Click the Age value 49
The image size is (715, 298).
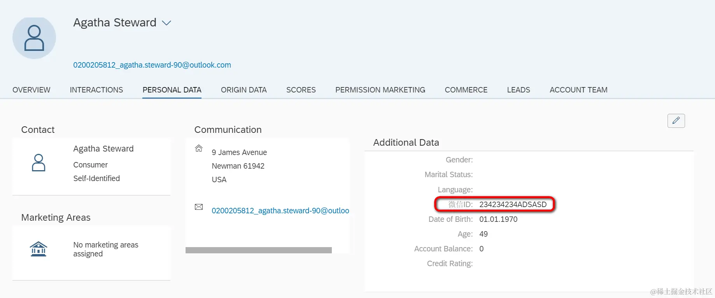click(484, 234)
